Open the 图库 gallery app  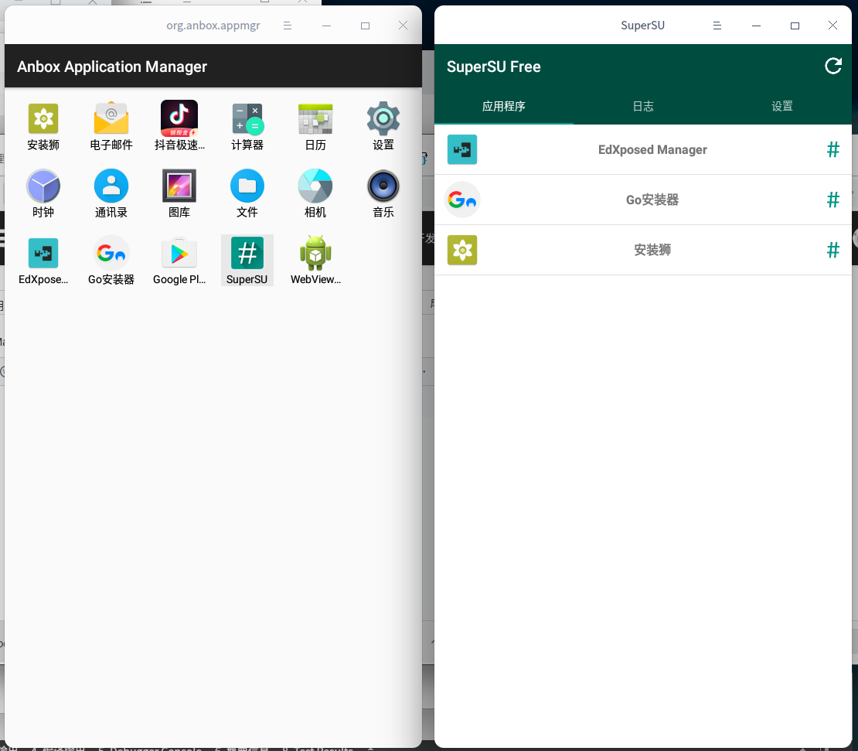click(179, 194)
